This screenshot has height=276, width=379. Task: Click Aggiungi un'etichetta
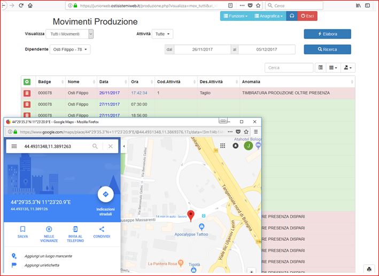coord(42,265)
